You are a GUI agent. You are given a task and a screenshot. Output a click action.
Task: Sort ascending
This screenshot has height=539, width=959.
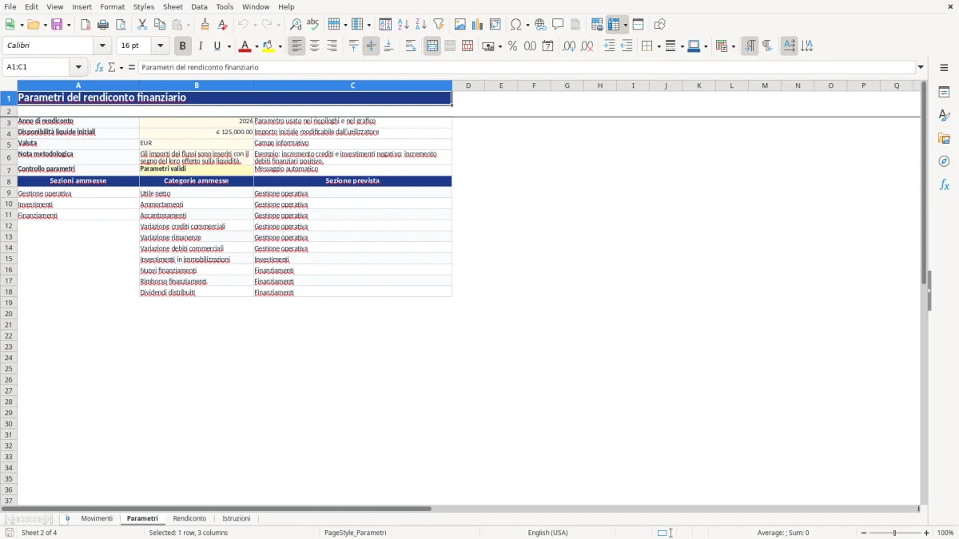coord(404,25)
